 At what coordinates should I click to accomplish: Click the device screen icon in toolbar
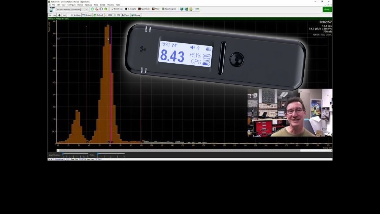(101, 9)
